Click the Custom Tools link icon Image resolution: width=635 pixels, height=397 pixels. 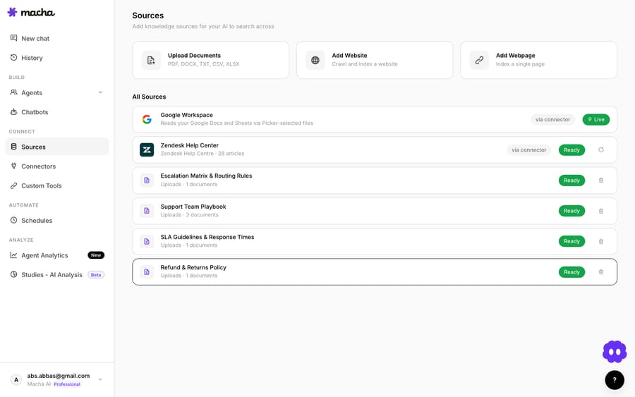tap(14, 185)
